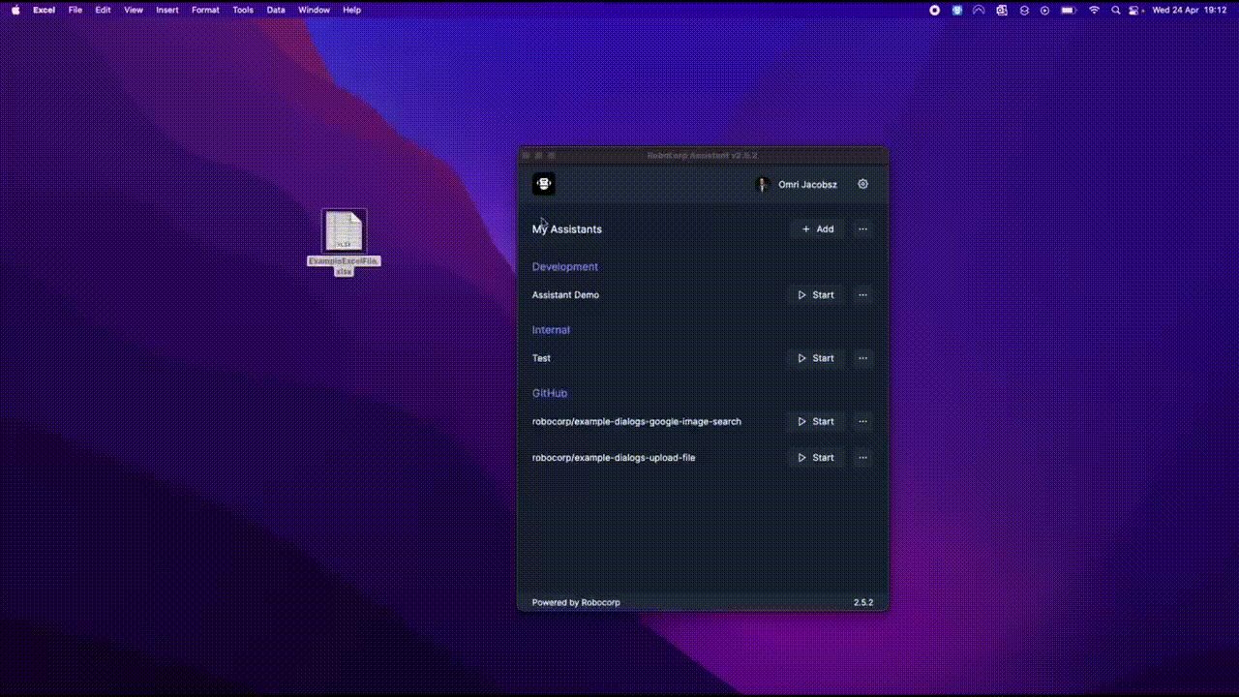The height and width of the screenshot is (697, 1239).
Task: Open the Insert menu
Action: [x=167, y=10]
